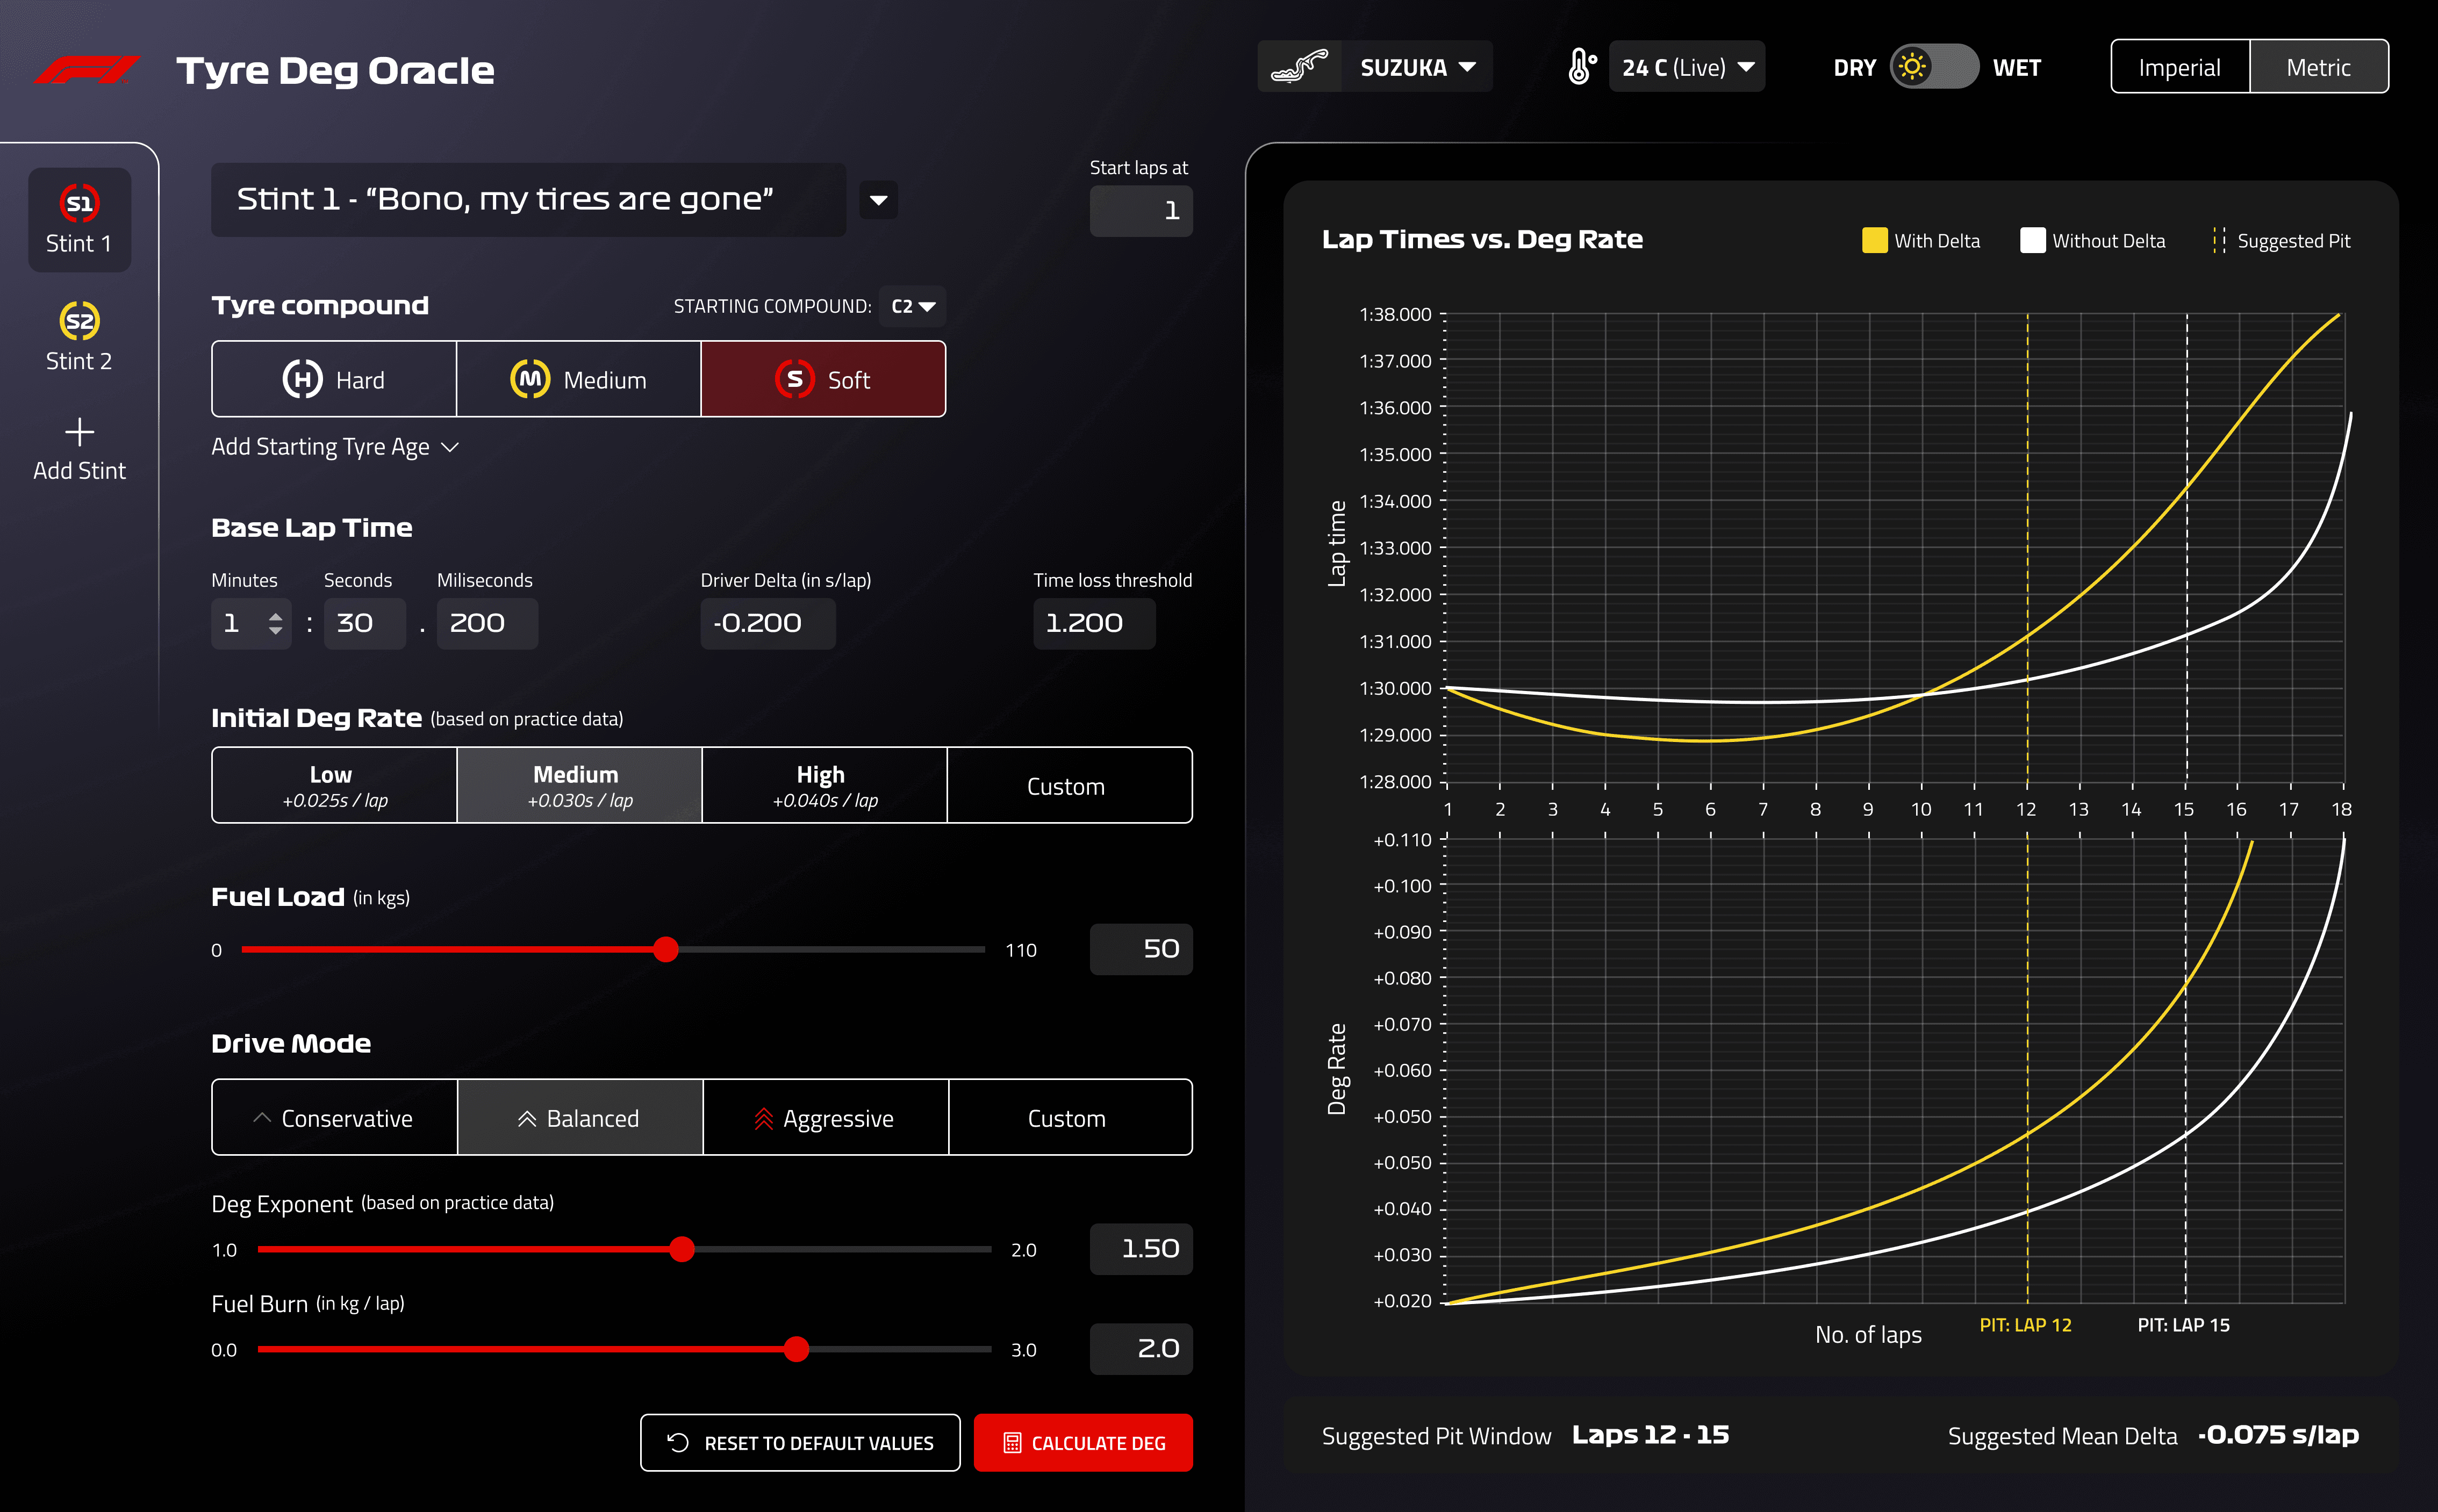Click the Suzuka track outline icon
Image resolution: width=2438 pixels, height=1512 pixels.
pyautogui.click(x=1299, y=67)
